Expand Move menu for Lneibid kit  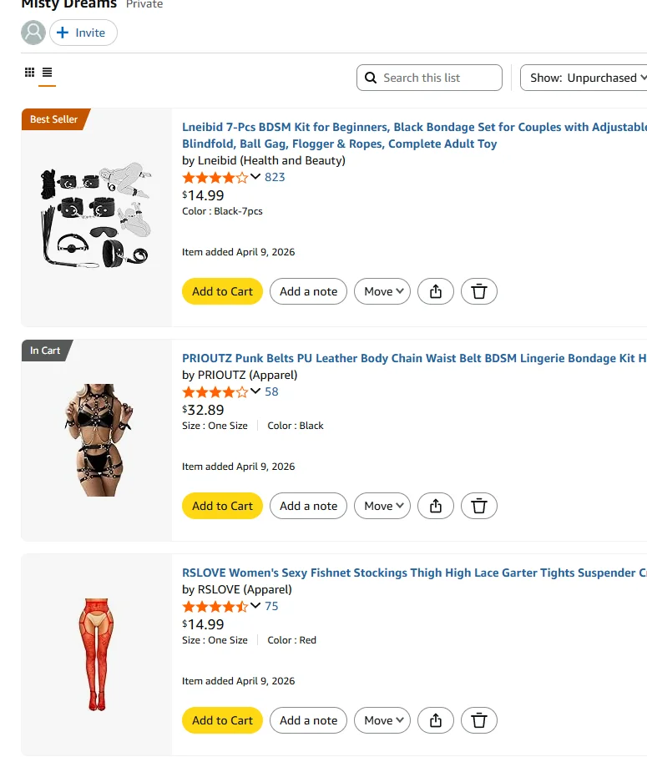tap(382, 291)
